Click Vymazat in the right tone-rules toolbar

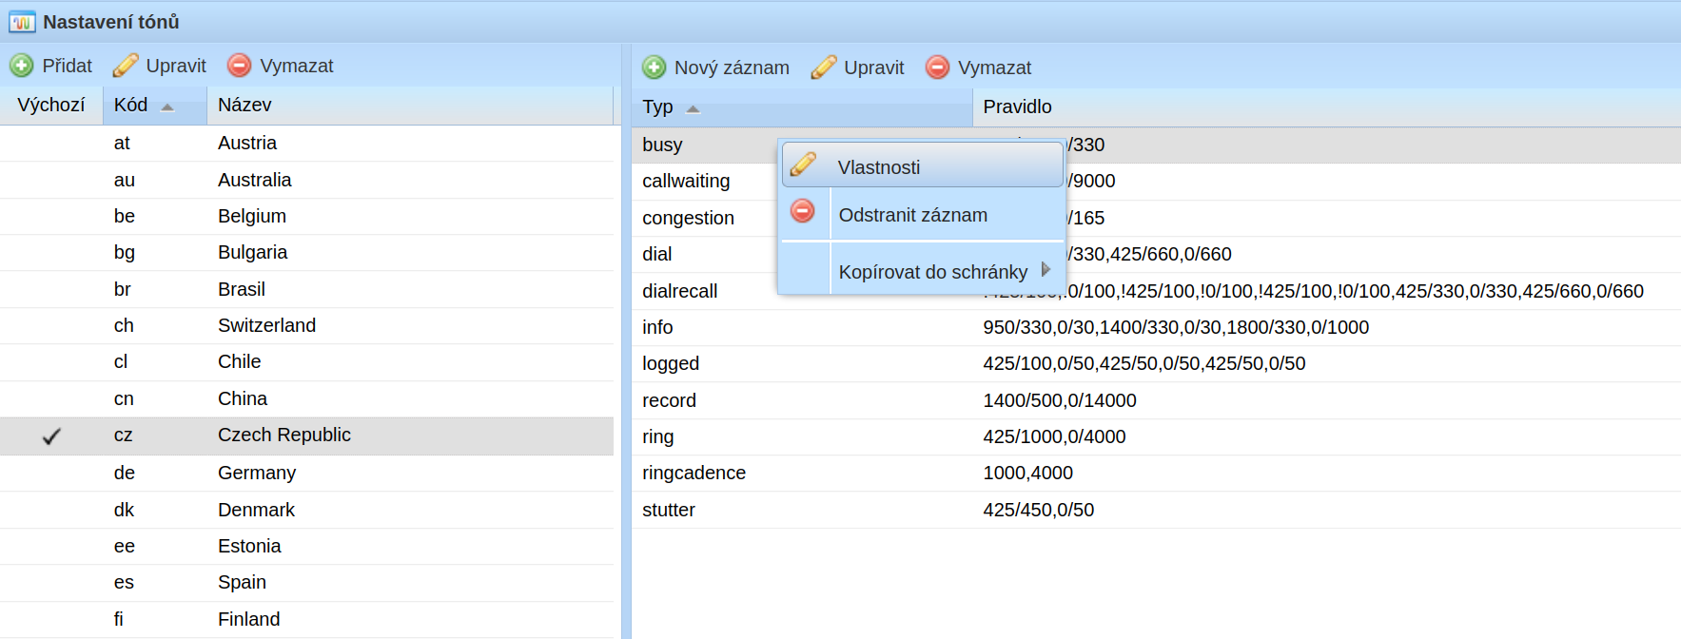[979, 68]
